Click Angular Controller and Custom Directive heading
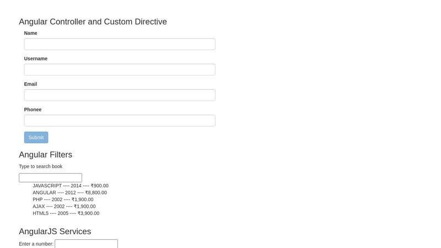The image size is (441, 248). 93,21
